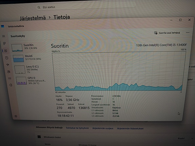195x146 pixels.
Task: Open Task Manager settings gear icon
Action: pos(16,116)
